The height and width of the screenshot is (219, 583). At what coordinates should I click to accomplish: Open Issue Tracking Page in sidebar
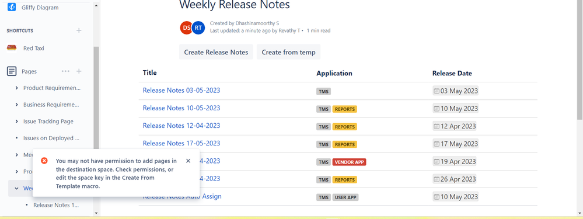tap(48, 121)
